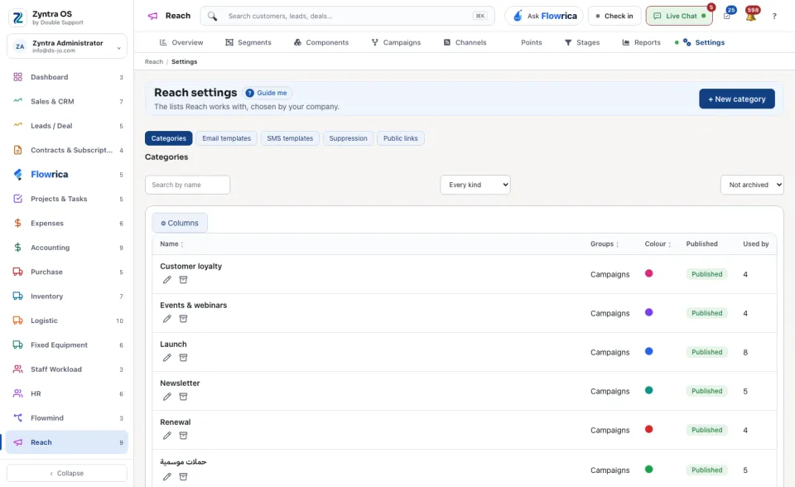The height and width of the screenshot is (487, 795).
Task: Open the notifications bell icon
Action: [x=751, y=16]
